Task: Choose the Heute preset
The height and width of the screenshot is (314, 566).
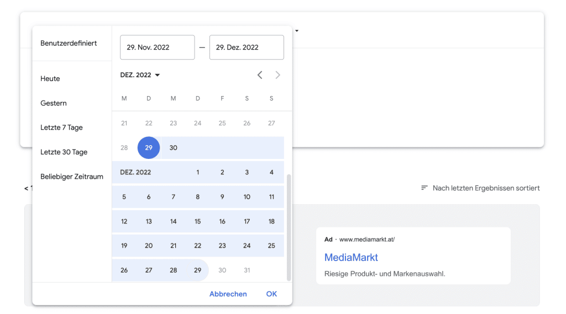Action: (50, 79)
